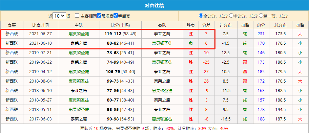Viewport: 309px width, 133px height.
Task: Open 惠灵顿圣徒 away team link on 2021-06-18
Action: 162,43
